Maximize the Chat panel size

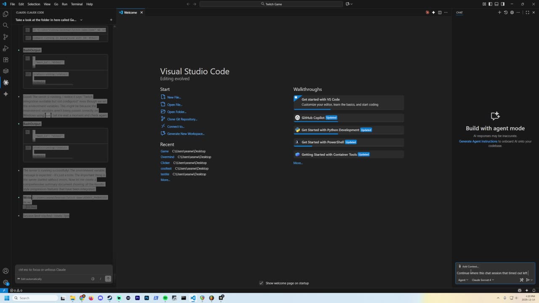click(x=527, y=13)
